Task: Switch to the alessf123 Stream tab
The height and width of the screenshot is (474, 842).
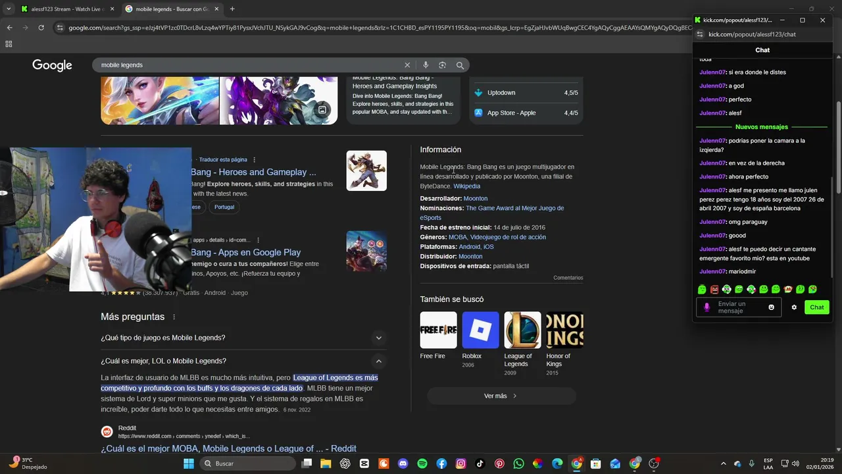Action: 66,9
